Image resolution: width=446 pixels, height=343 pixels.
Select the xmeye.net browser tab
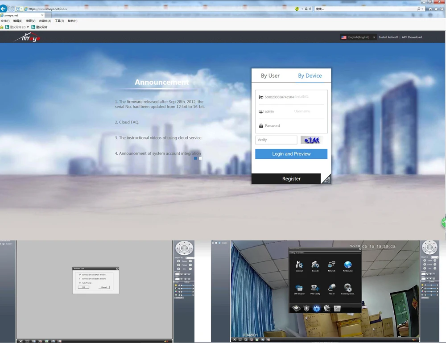pos(22,15)
